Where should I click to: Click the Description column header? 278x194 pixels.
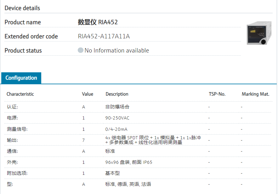pyautogui.click(x=117, y=94)
